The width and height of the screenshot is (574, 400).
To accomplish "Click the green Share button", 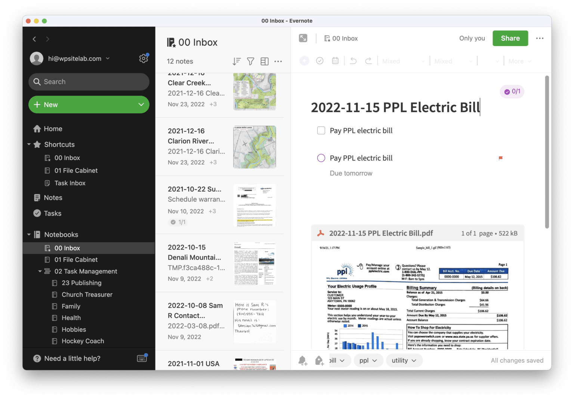I will [510, 38].
